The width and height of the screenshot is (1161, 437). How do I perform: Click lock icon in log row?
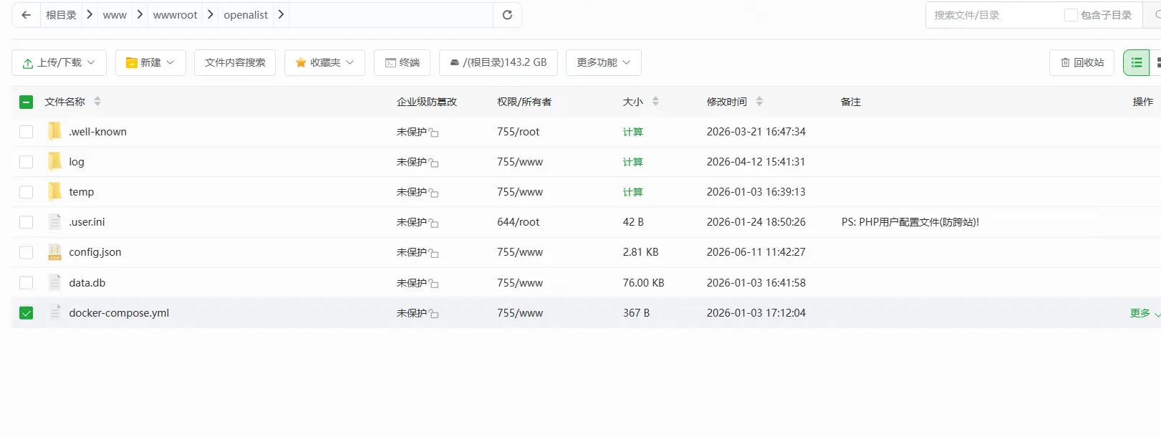point(434,163)
